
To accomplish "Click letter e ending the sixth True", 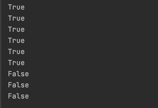I will coord(23,63).
